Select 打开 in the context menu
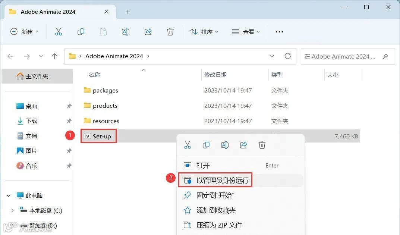 tap(240, 165)
